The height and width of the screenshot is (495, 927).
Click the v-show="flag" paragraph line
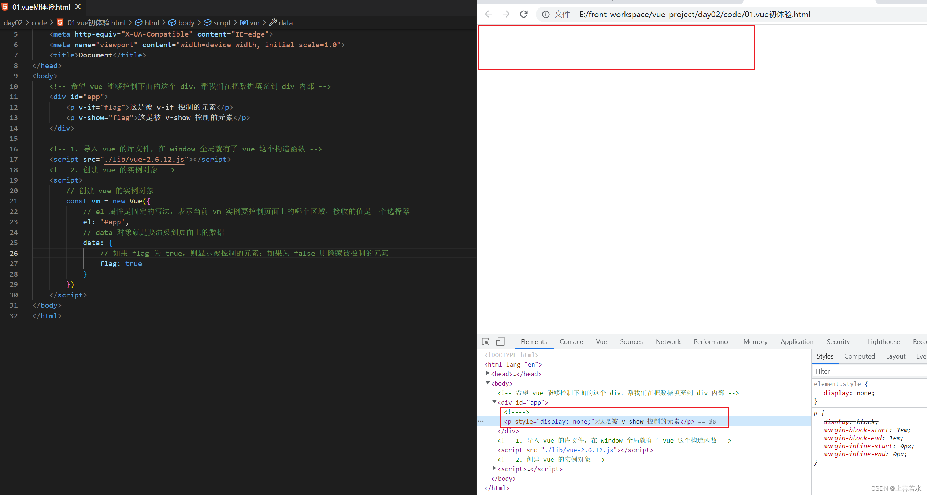click(x=158, y=118)
